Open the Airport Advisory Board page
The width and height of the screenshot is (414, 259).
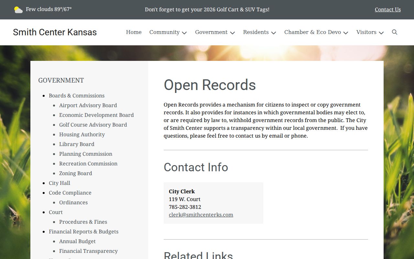88,105
